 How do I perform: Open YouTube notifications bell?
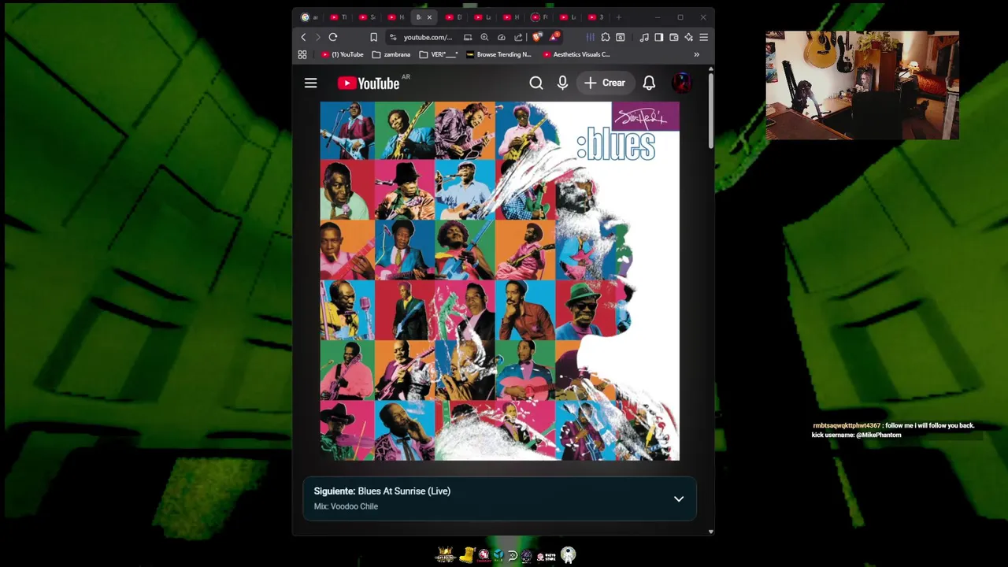(649, 83)
